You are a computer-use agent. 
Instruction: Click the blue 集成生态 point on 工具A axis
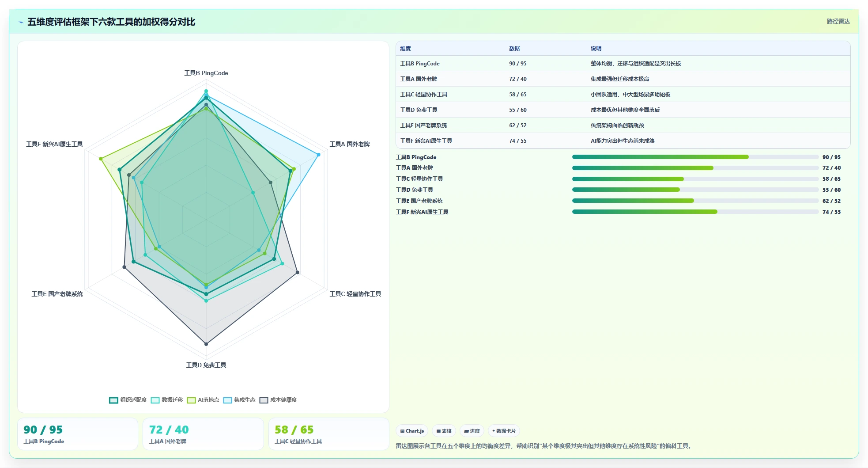318,154
